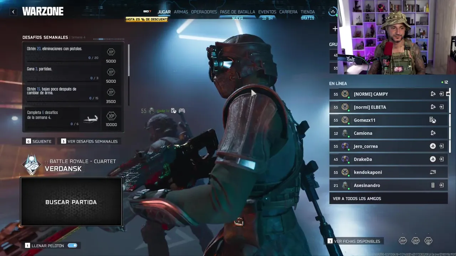This screenshot has height=256, width=456.
Task: Click avatar icon of Jero_correa
Action: click(345, 146)
